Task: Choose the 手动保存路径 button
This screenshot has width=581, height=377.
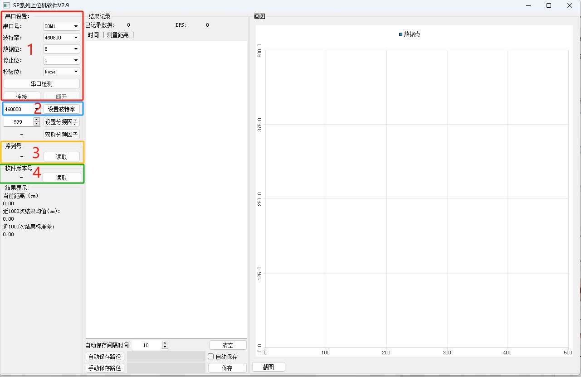Action: tap(105, 368)
